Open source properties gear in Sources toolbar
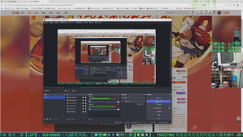This screenshot has width=243, height=137. [x=73, y=119]
